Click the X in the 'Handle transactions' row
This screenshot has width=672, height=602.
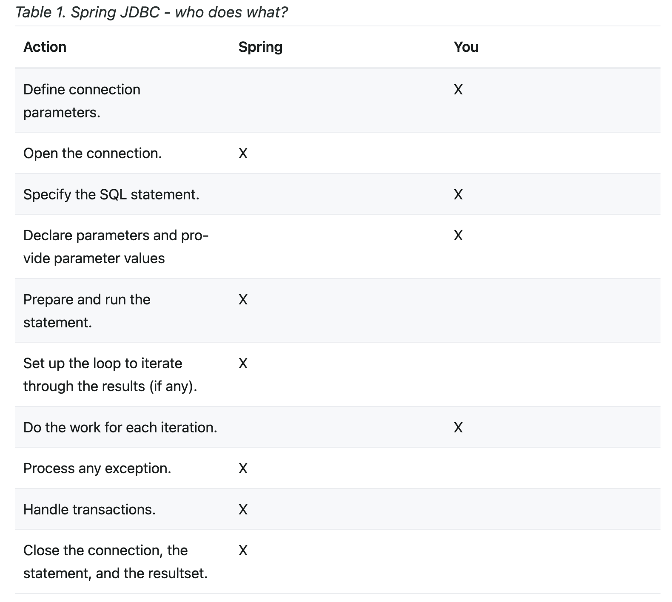tap(243, 510)
